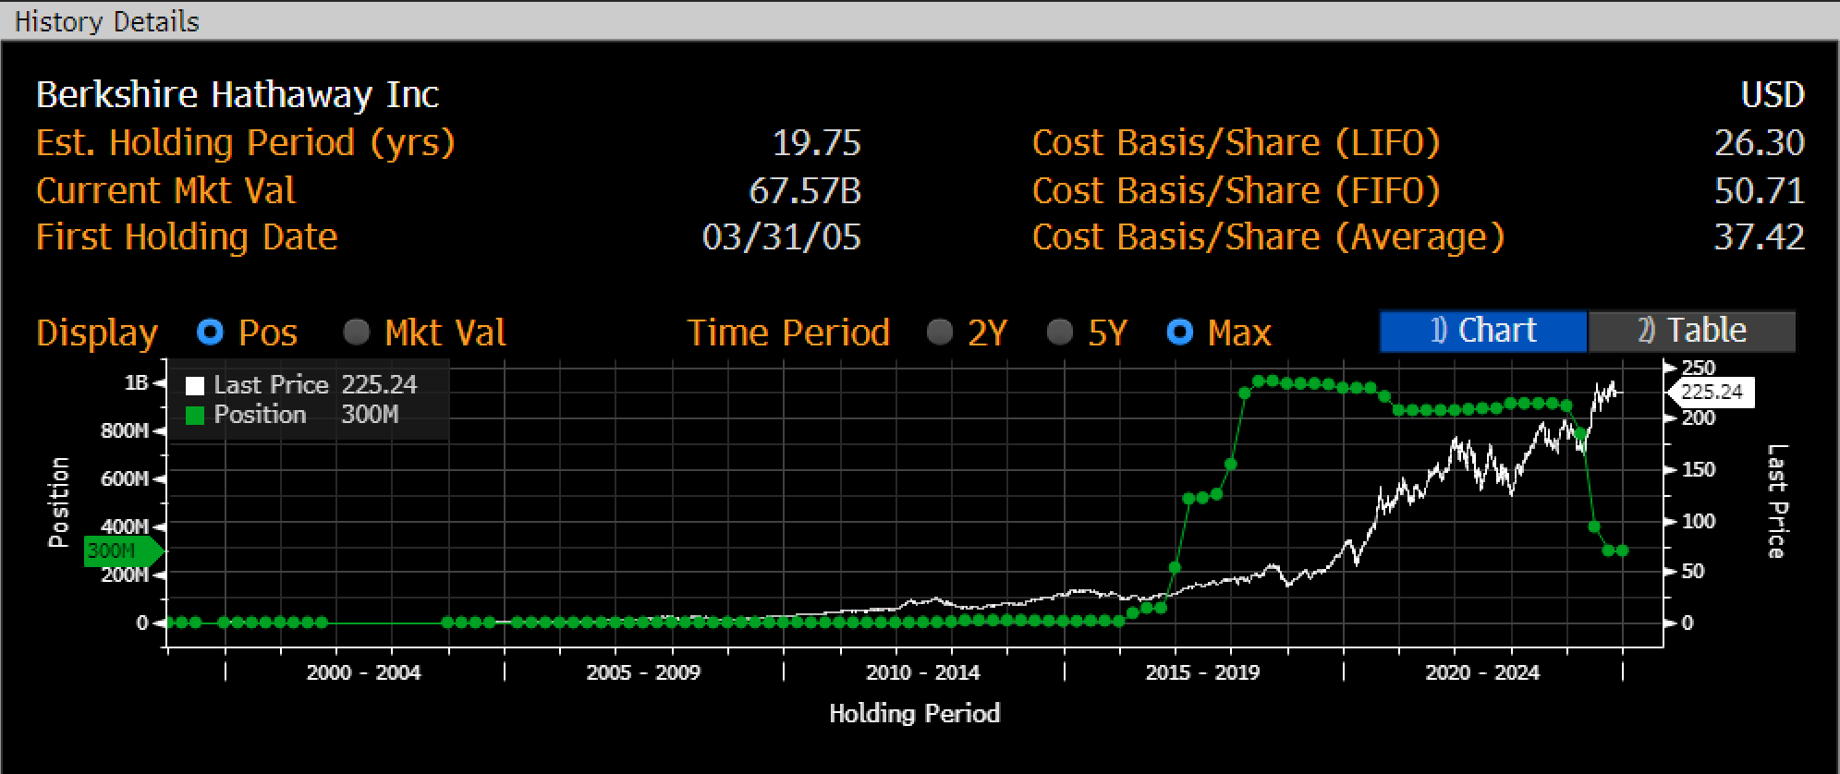Click the LIFO cost basis value 26.30
The image size is (1840, 774).
(1759, 142)
